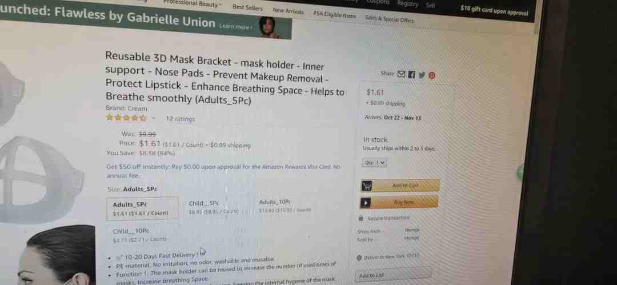Click the lock icon for Secure transaction
Viewport: 617px width, 285px height.
pyautogui.click(x=361, y=218)
